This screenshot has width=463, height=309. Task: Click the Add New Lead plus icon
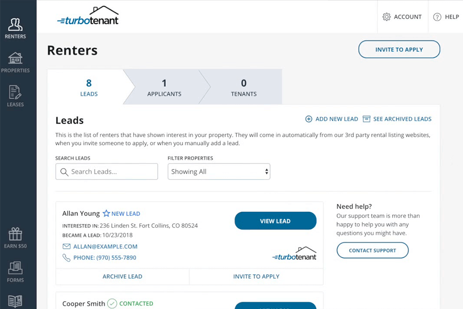(x=309, y=119)
